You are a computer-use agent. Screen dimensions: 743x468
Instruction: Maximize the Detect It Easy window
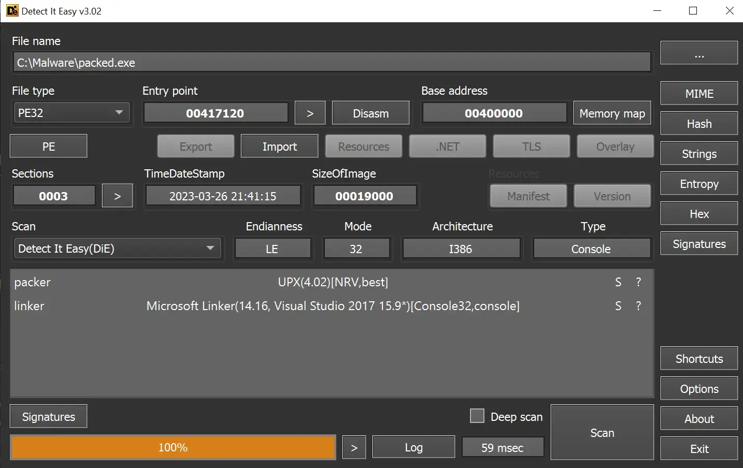click(x=693, y=11)
